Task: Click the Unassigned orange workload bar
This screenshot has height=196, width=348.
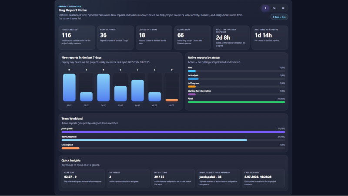Action: click(x=70, y=148)
